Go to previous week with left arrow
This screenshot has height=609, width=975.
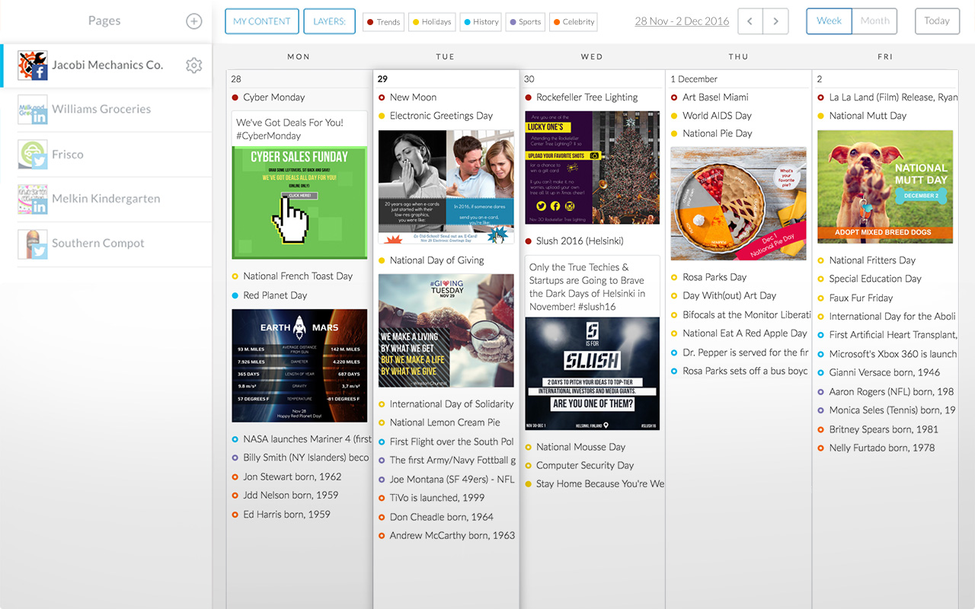click(x=750, y=21)
